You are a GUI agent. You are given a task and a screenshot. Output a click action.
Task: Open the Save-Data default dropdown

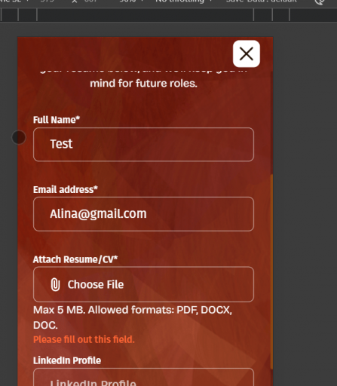[262, 1]
